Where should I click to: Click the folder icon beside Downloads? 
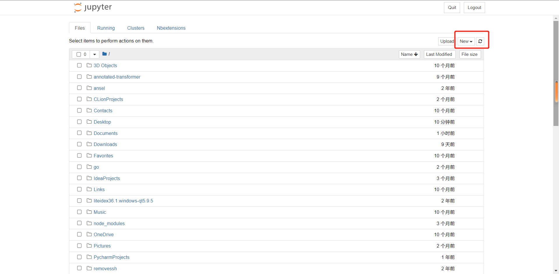89,144
